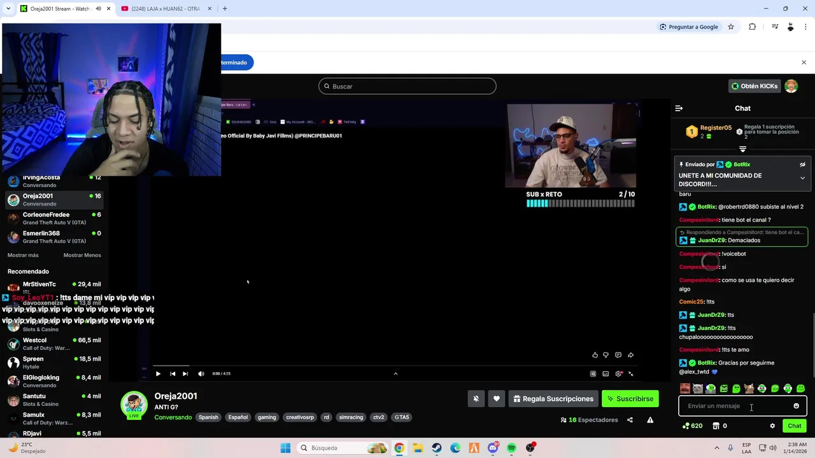Bookmark this page star icon
Viewport: 815px width, 458px height.
[731, 27]
